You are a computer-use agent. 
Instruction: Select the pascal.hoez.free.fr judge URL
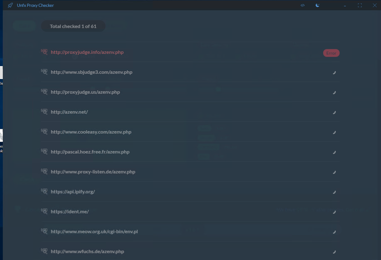[x=90, y=152]
